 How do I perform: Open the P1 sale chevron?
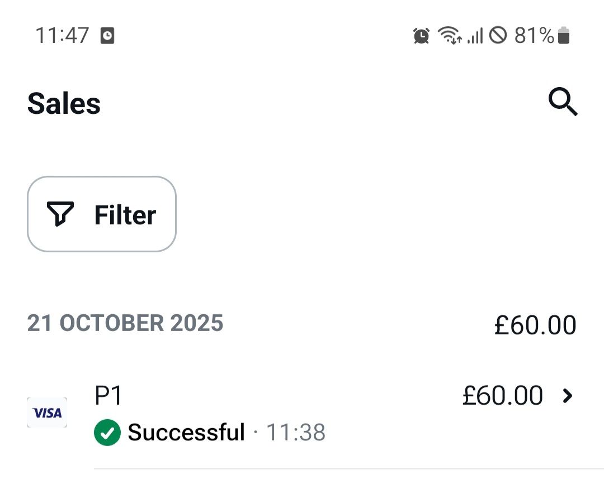(x=567, y=396)
